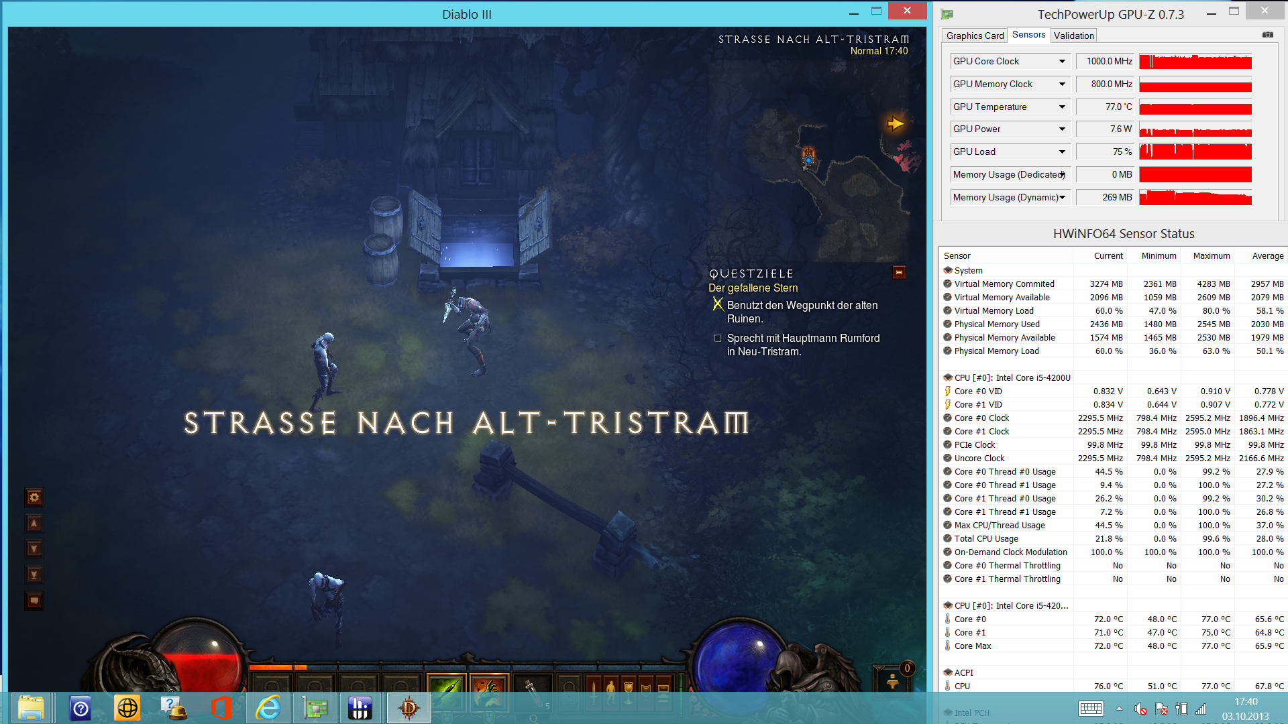Click the yellow minimap arrow marker
The image size is (1288, 724).
[x=896, y=123]
